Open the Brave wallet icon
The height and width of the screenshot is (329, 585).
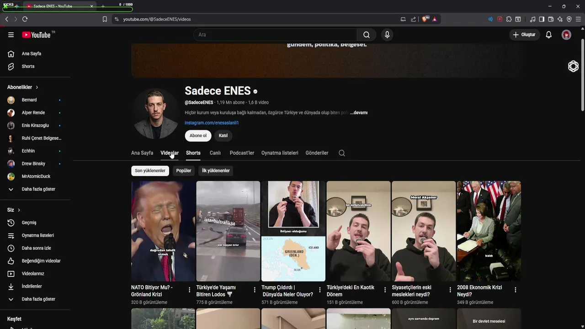tap(551, 19)
